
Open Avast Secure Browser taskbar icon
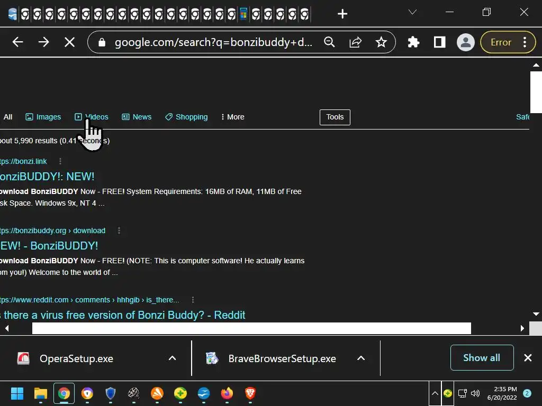coord(87,393)
